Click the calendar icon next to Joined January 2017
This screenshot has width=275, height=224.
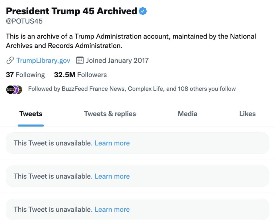tap(80, 60)
